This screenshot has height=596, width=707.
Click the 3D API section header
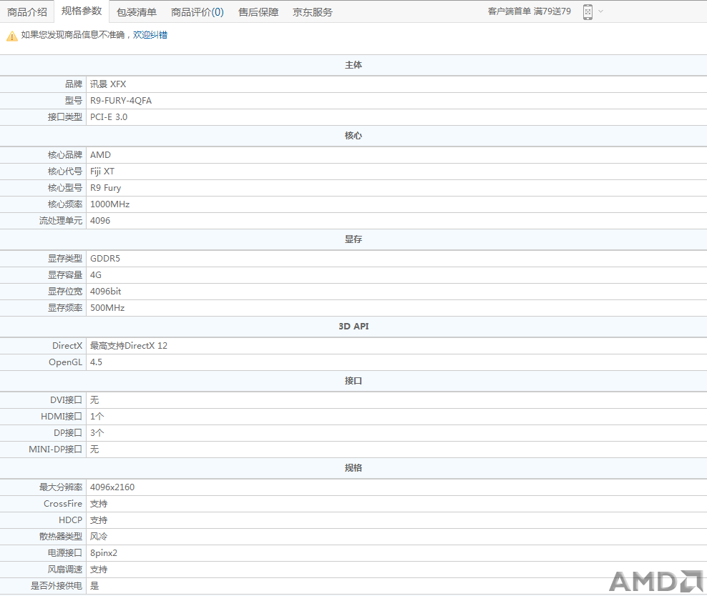[x=353, y=327]
